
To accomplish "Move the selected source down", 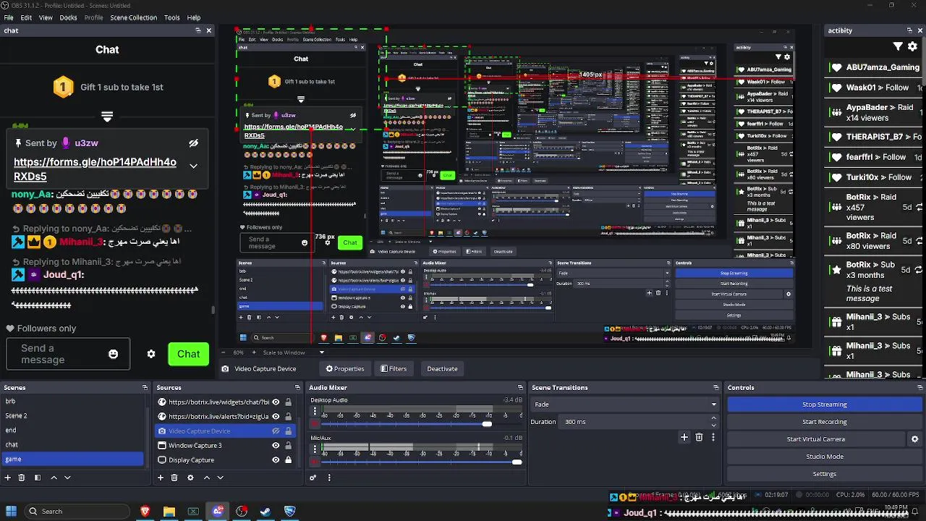I will [x=220, y=478].
